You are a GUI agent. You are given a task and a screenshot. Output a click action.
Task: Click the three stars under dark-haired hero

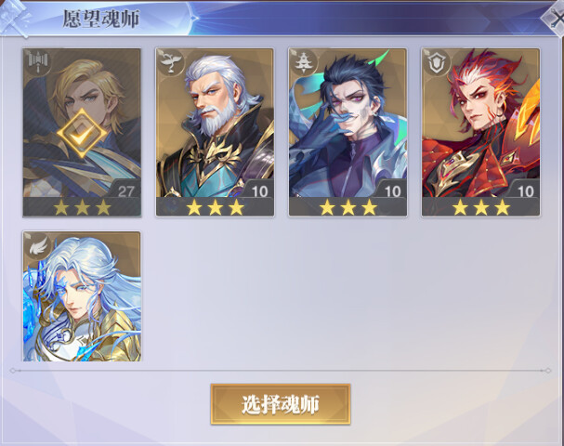coord(348,207)
